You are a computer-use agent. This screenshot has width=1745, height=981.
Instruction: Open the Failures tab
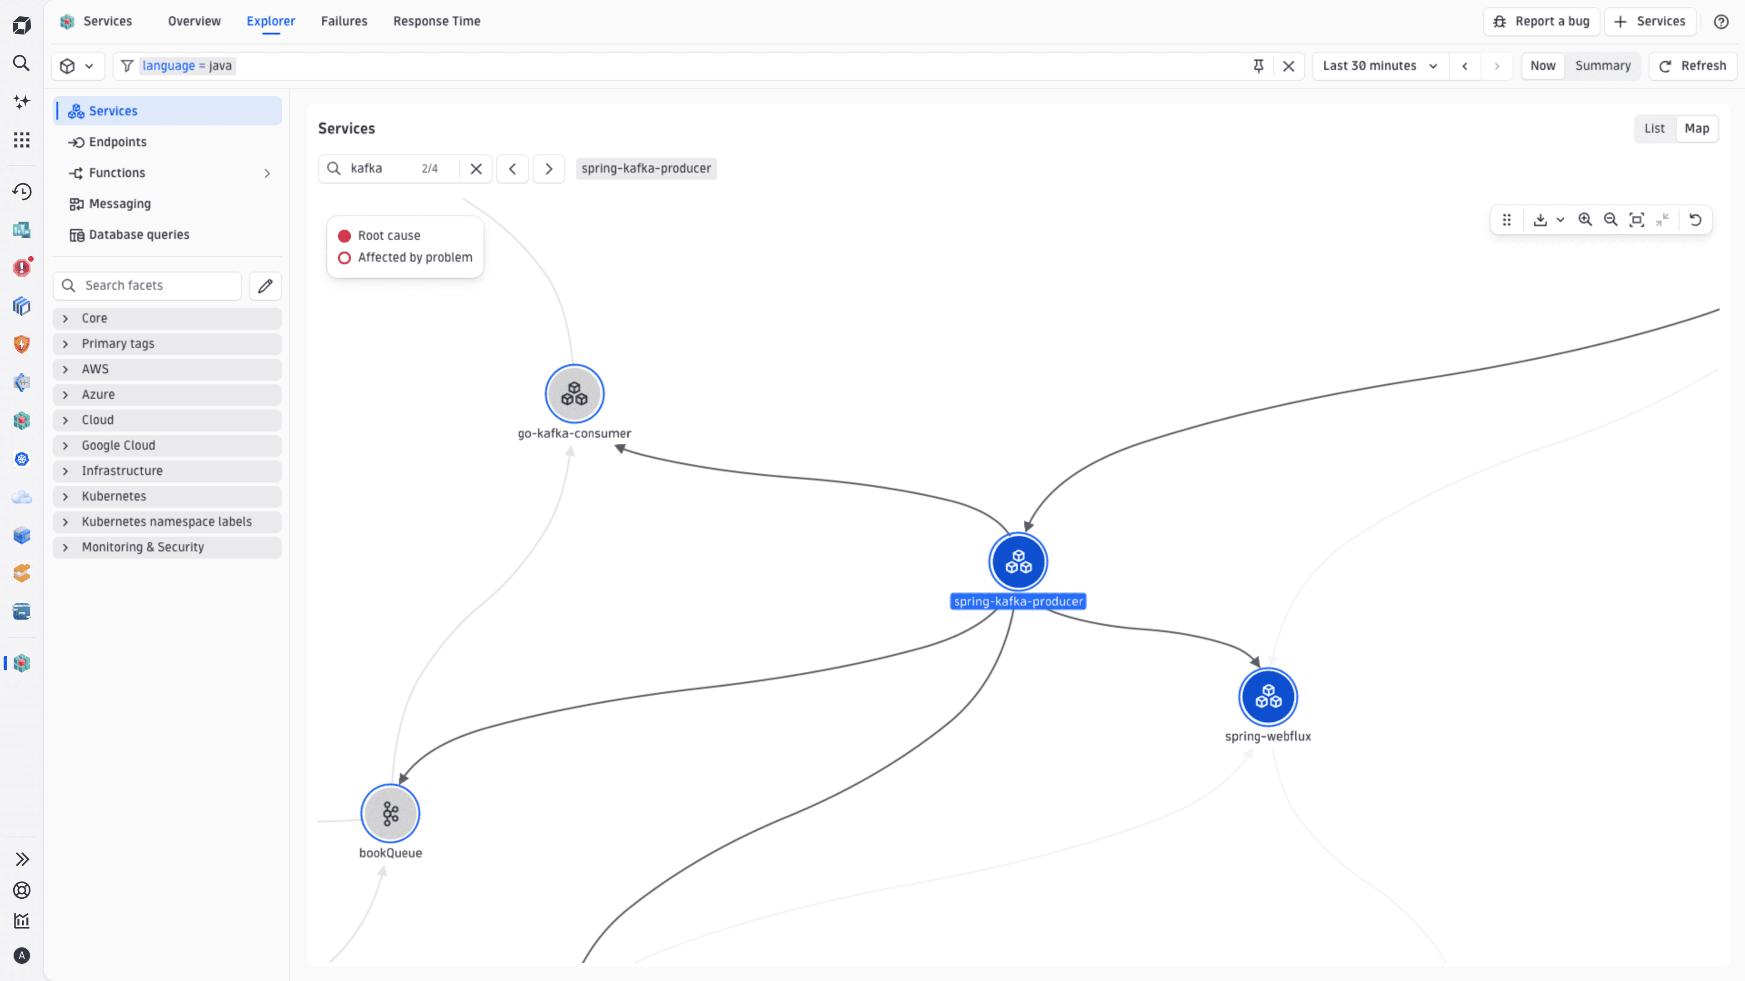(344, 22)
